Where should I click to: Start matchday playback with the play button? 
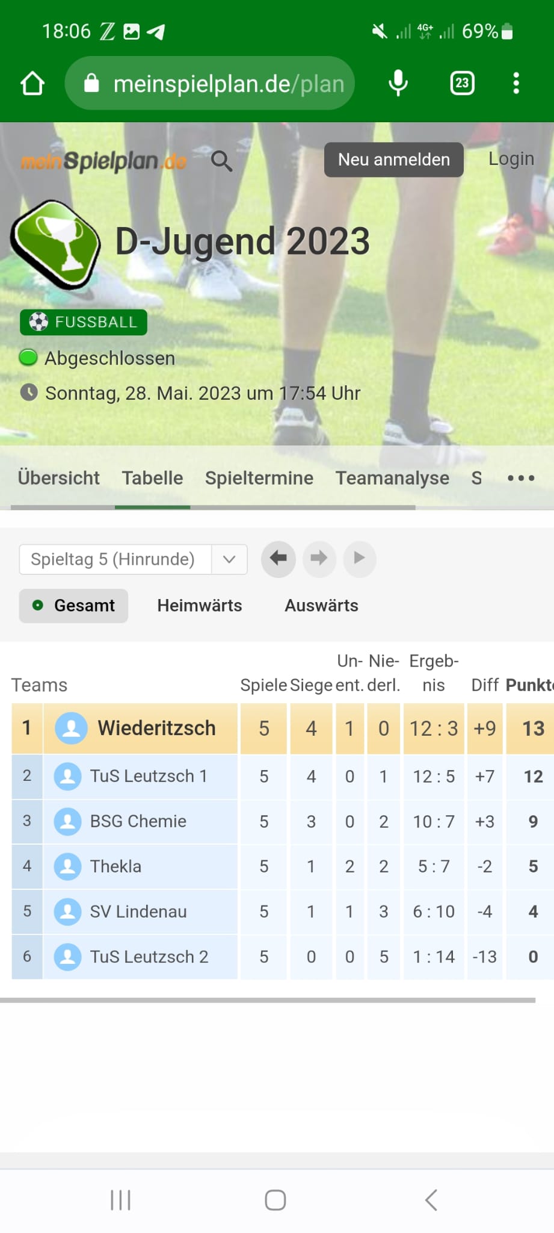point(360,559)
